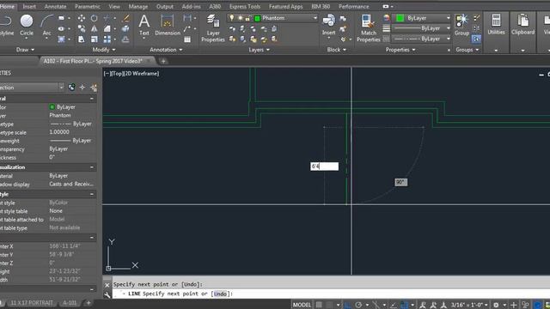Toggle 2D Object Snap in status bar
This screenshot has width=550, height=309.
pyautogui.click(x=404, y=306)
